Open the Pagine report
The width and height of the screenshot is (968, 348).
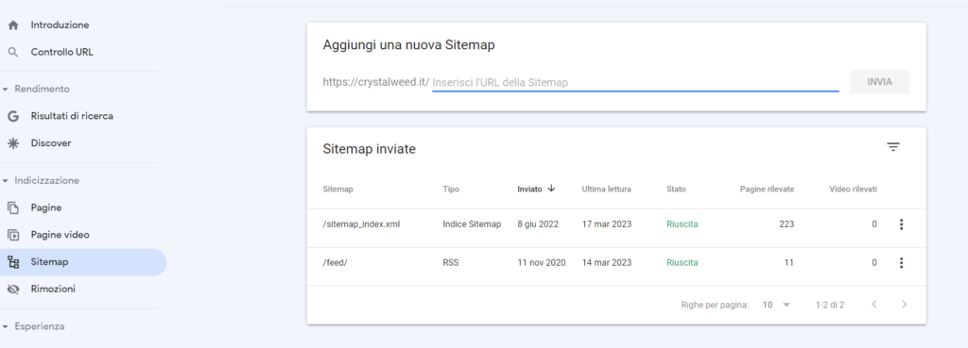(46, 207)
